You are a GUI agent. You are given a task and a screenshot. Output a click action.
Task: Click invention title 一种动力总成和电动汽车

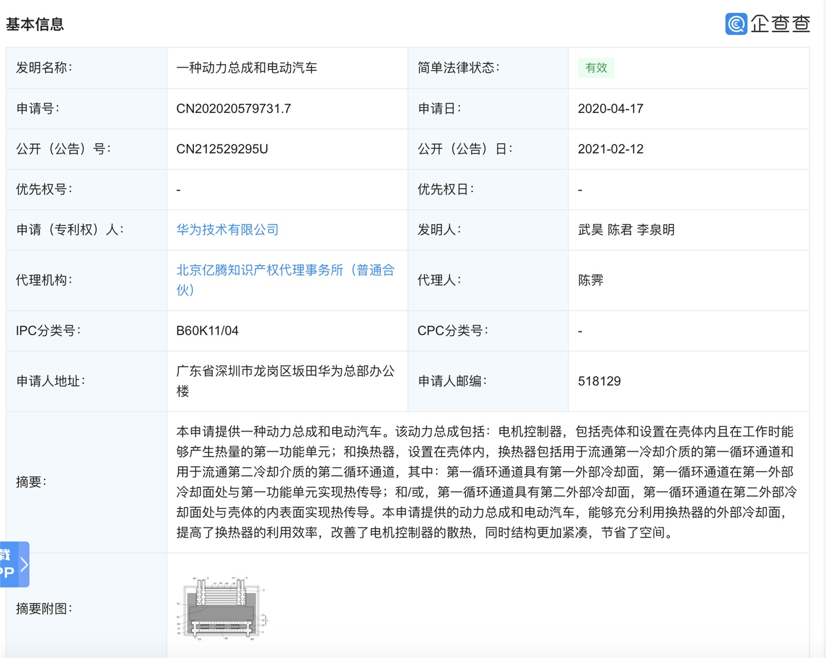click(x=247, y=68)
